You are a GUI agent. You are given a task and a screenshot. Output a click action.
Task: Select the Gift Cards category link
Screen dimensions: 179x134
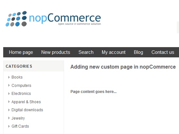point(20,126)
